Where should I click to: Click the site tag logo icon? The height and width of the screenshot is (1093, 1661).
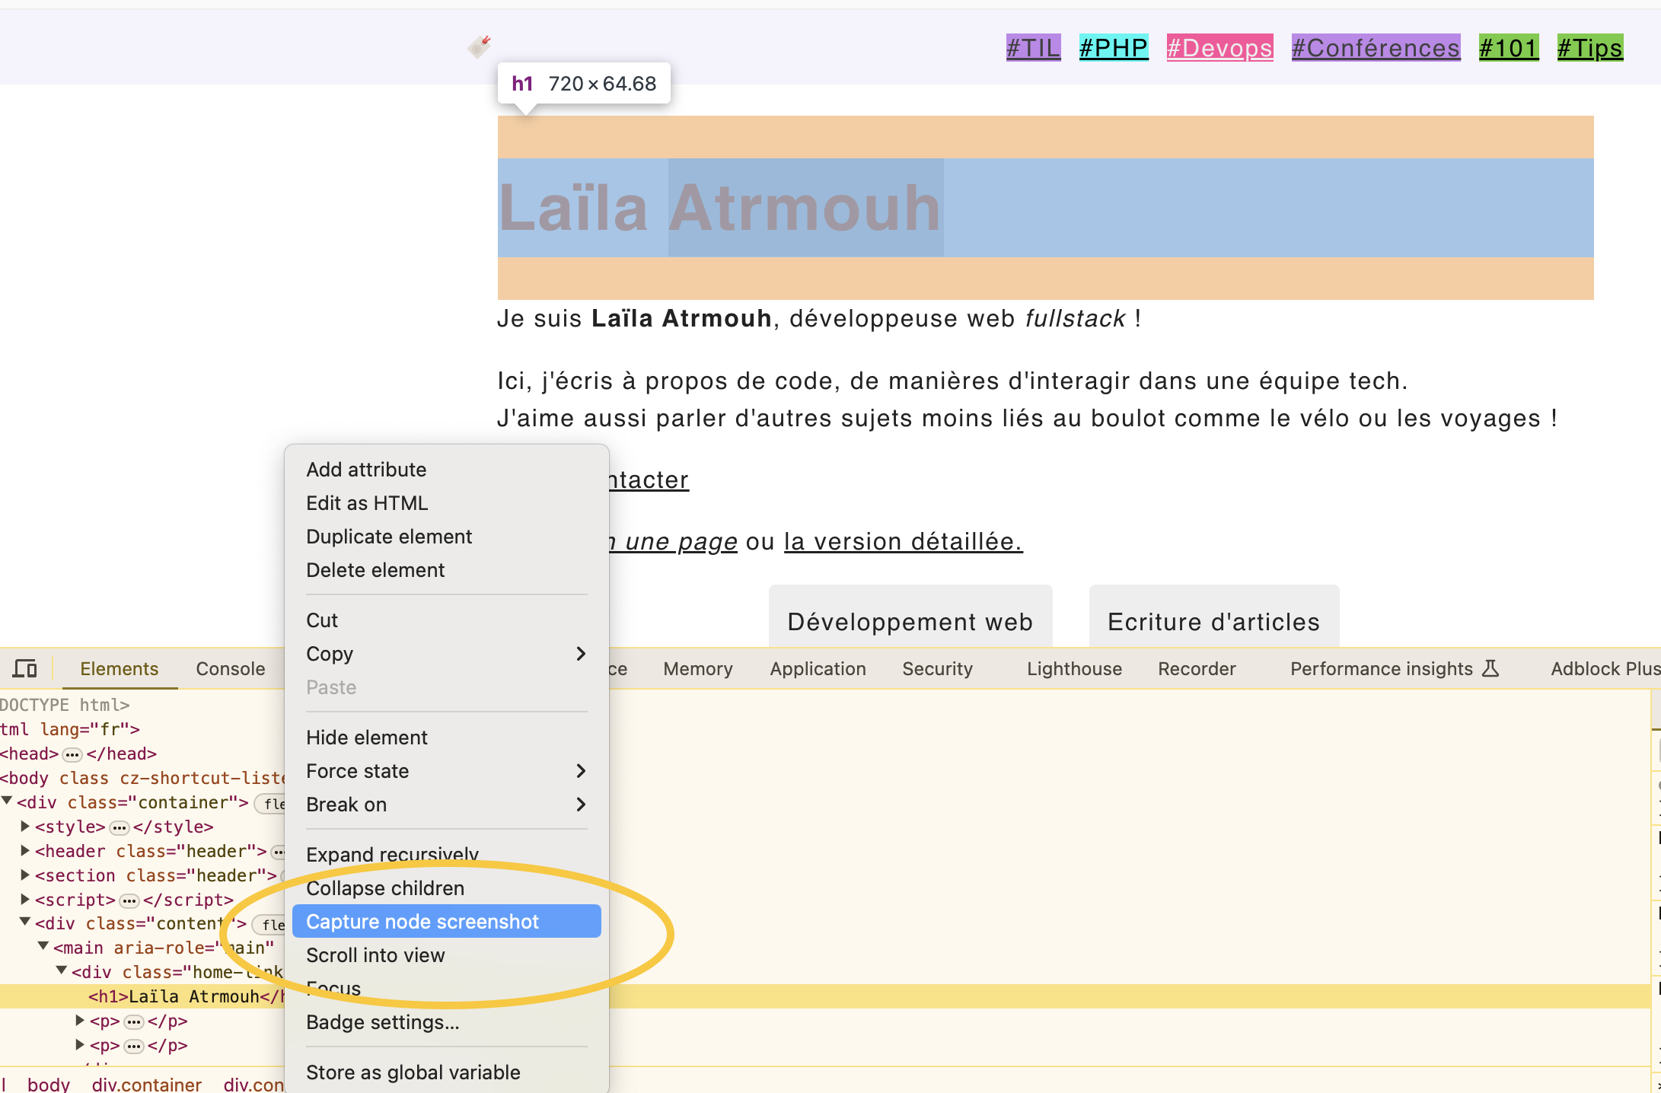479,46
